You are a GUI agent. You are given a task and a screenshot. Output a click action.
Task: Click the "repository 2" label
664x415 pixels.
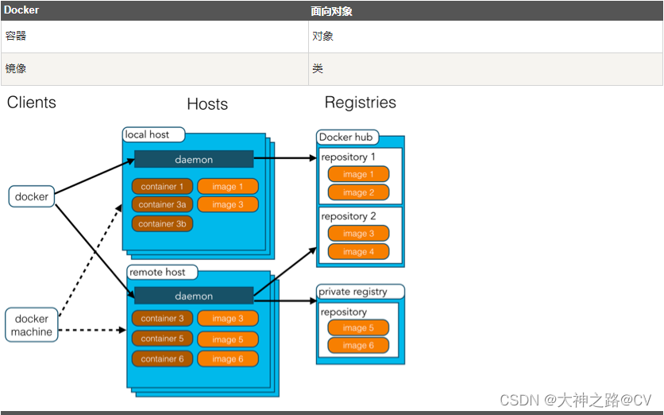tap(349, 216)
